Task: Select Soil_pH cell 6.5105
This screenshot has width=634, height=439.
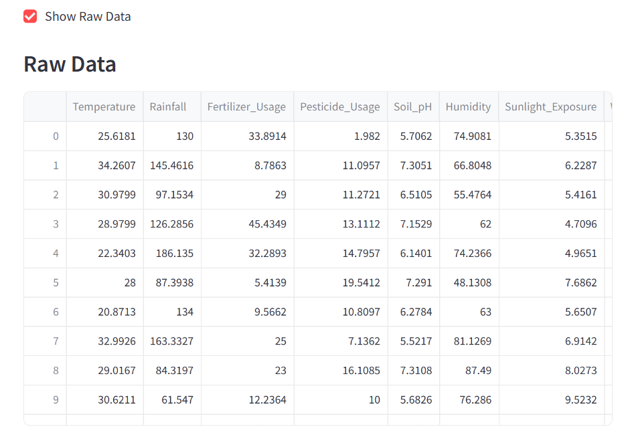Action: click(414, 195)
